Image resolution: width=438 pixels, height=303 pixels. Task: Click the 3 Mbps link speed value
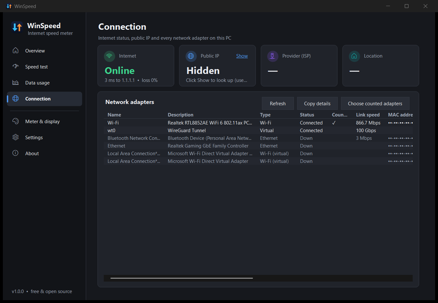coord(364,138)
